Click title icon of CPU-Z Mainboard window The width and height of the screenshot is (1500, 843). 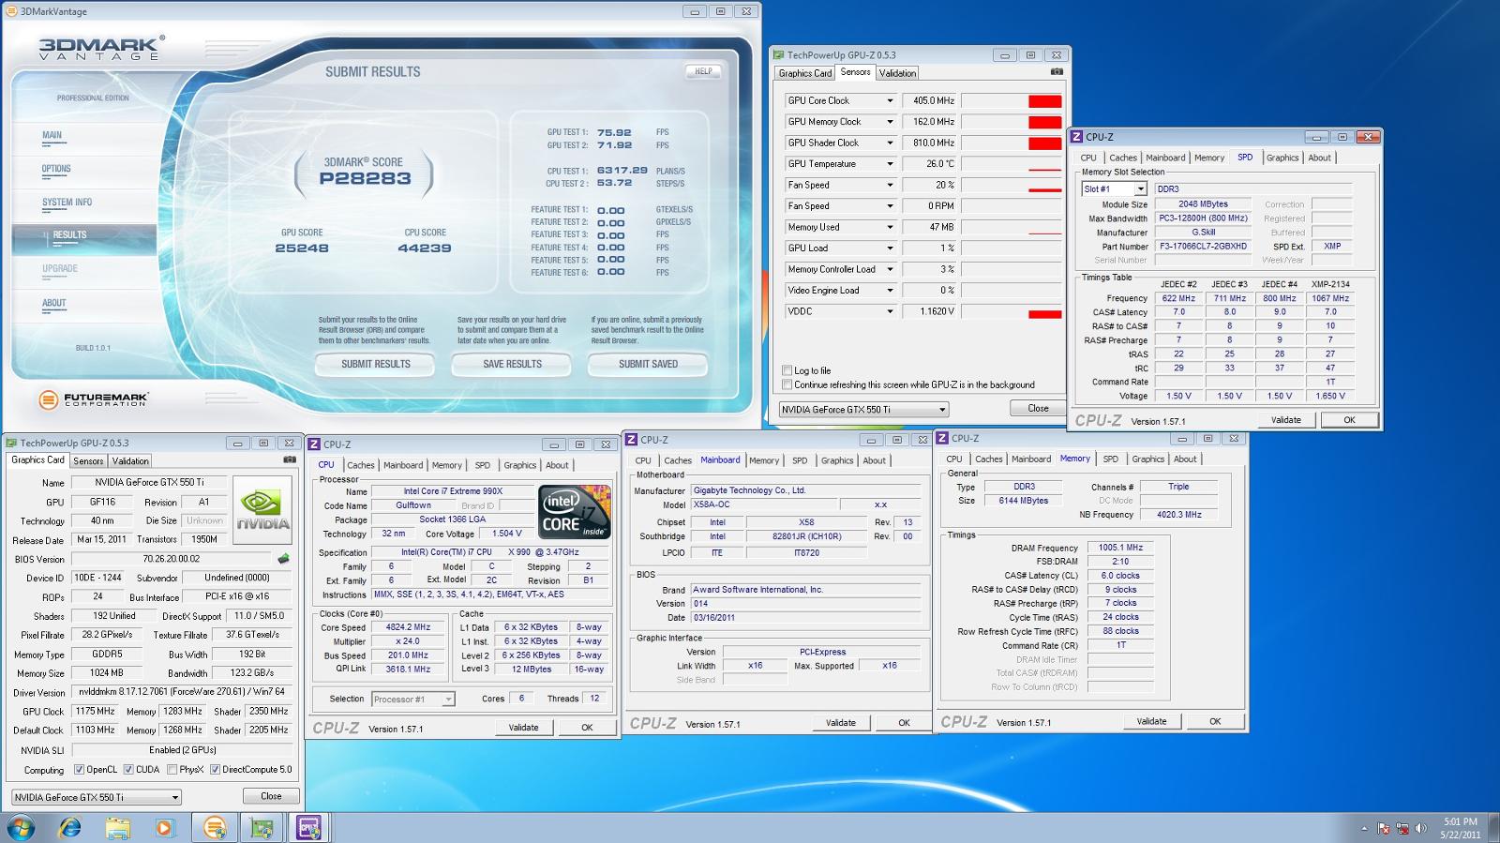click(x=632, y=440)
